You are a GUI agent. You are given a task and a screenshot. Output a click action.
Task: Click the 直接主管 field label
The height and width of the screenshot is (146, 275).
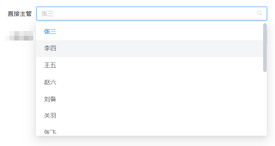click(x=19, y=14)
